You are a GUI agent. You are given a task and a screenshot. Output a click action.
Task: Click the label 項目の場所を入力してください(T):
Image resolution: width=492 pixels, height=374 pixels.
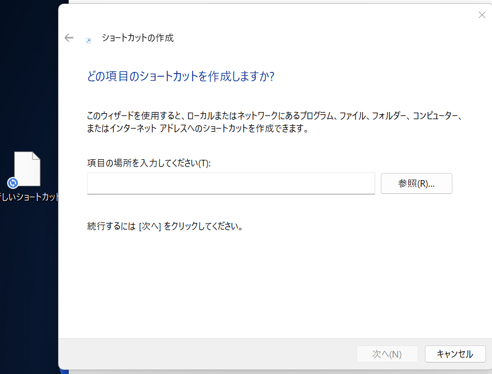(149, 164)
